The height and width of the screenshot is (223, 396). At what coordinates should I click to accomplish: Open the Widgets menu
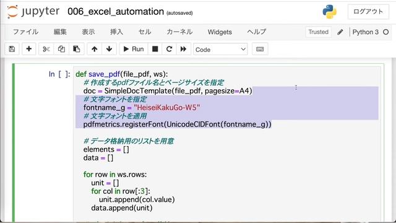tap(220, 32)
